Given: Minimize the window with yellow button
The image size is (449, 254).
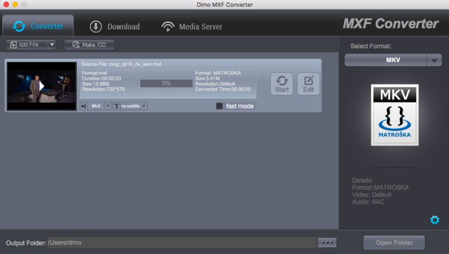Looking at the screenshot, I should (x=15, y=4).
